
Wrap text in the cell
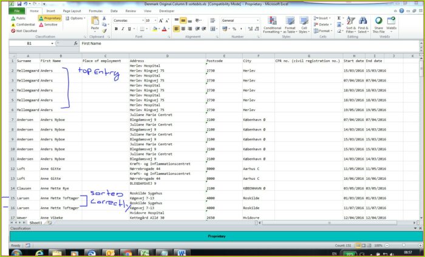pyautogui.click(x=212, y=20)
